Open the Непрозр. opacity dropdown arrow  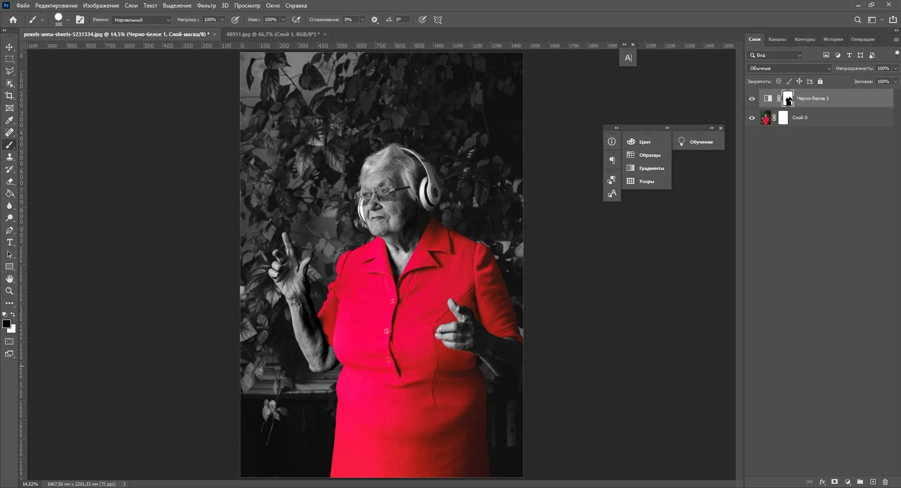click(222, 20)
